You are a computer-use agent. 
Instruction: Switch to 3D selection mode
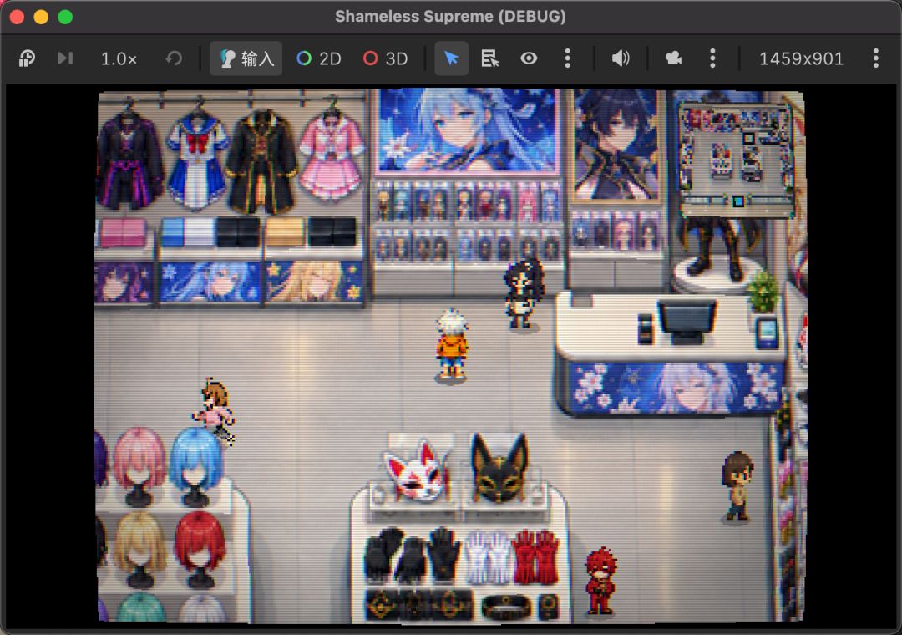coord(385,58)
